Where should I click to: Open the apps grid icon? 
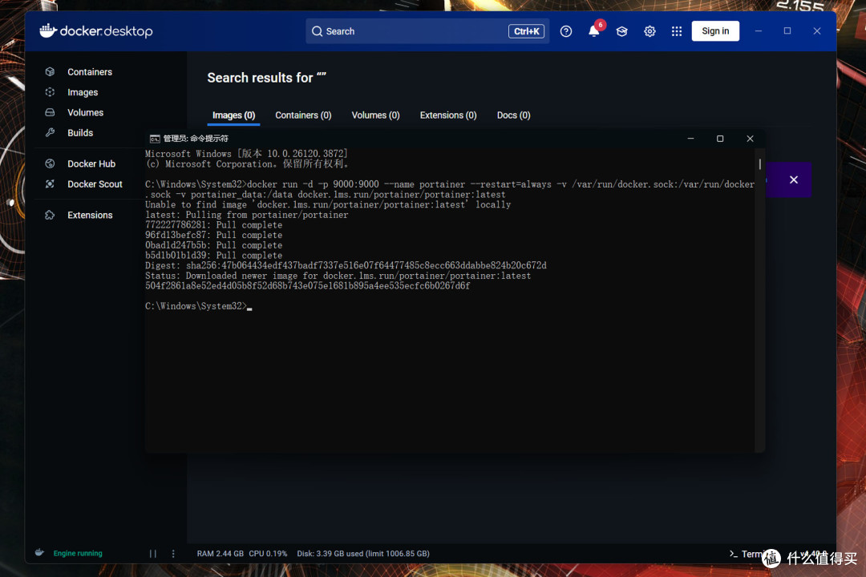[677, 31]
